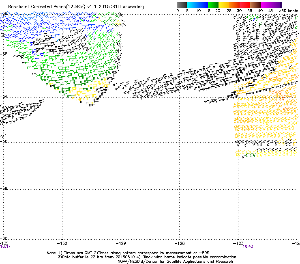Click the -56 latitude axis label
The width and height of the screenshot is (300, 264).
[x=4, y=141]
